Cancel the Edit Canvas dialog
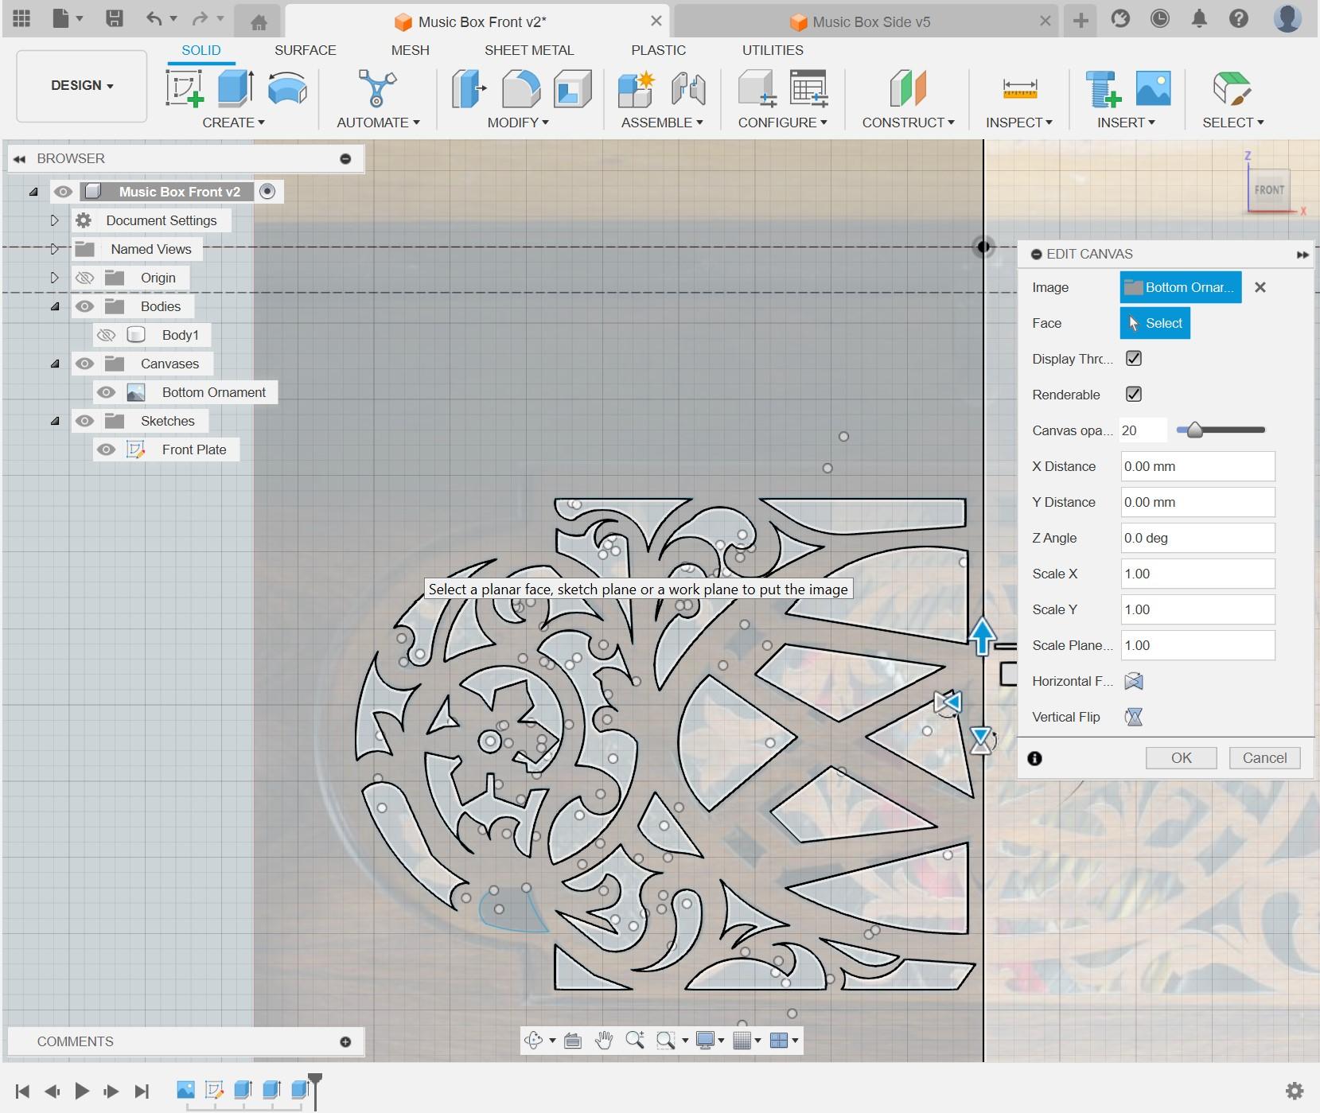Viewport: 1320px width, 1113px height. point(1264,757)
